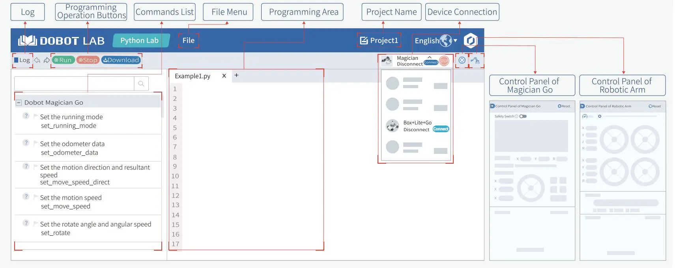Image resolution: width=675 pixels, height=268 pixels.
Task: Toggle the Safety Switch
Action: pos(523,116)
